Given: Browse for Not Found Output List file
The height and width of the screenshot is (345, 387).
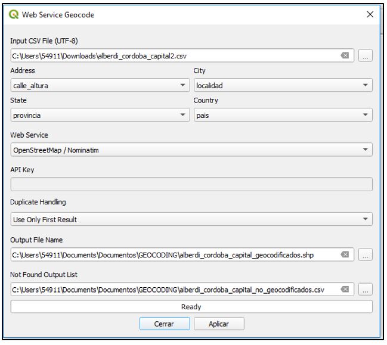Looking at the screenshot, I should 366,289.
